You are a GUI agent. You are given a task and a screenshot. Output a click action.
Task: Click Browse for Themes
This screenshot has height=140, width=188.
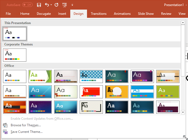pyautogui.click(x=26, y=125)
